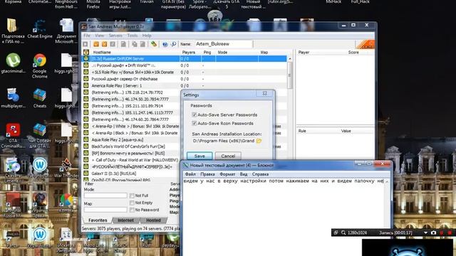Click the lock column header icon
Screen dimensions: 456x256
[86, 52]
